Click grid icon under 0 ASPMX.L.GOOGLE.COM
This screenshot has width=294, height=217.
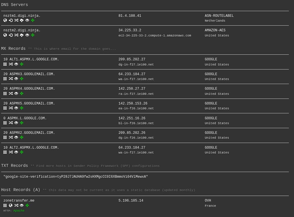pyautogui.click(x=5, y=123)
